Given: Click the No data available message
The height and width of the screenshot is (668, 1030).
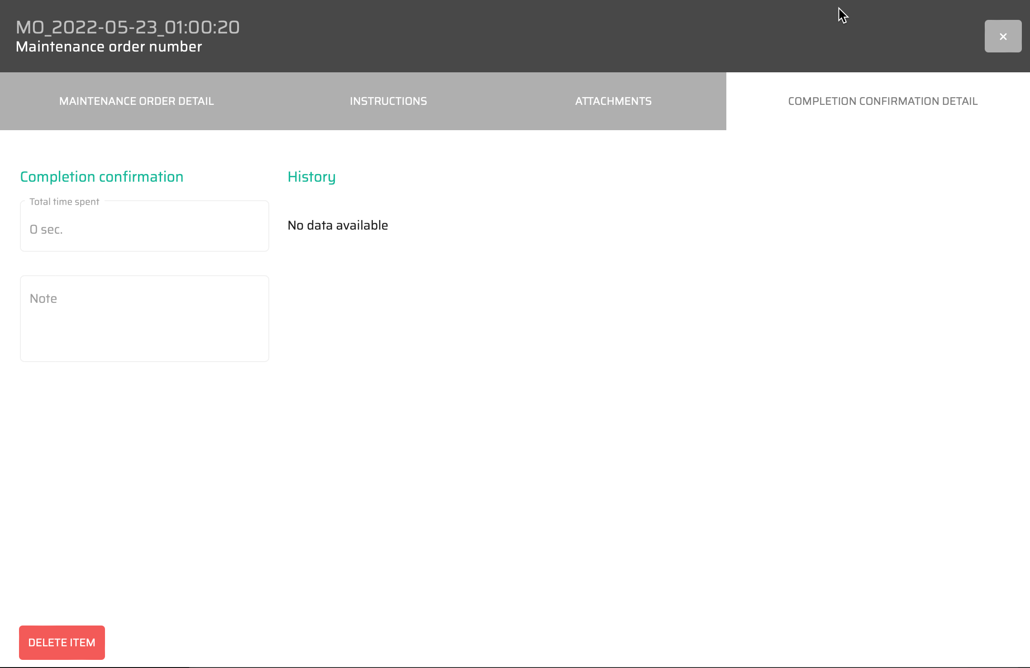Looking at the screenshot, I should pyautogui.click(x=338, y=225).
